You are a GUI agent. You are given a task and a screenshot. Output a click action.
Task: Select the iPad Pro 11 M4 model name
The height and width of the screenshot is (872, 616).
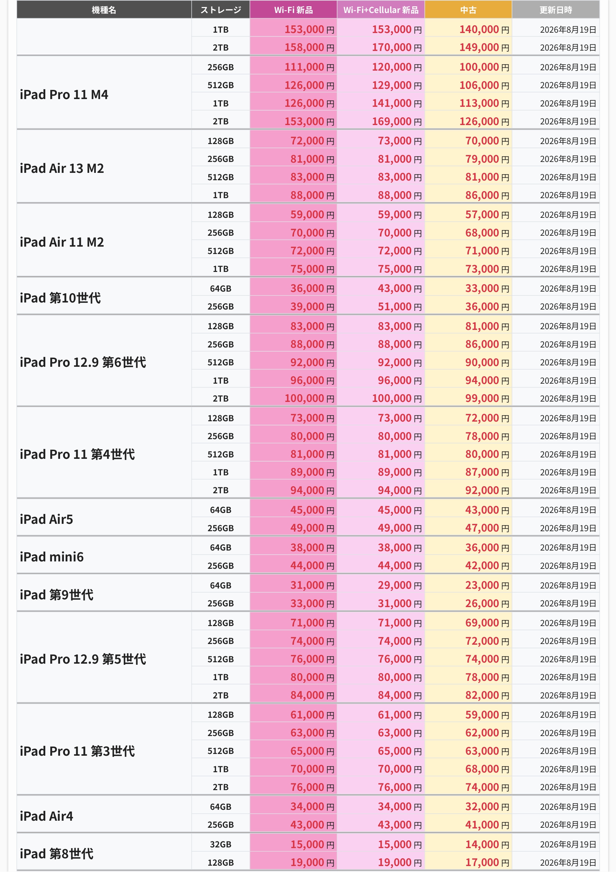click(64, 95)
